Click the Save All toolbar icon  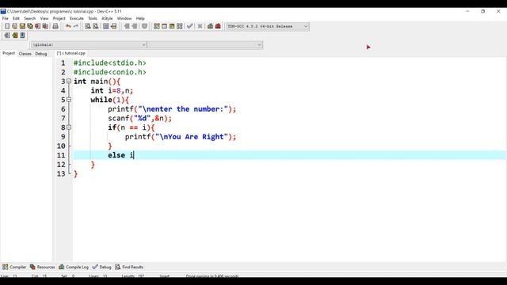point(30,26)
